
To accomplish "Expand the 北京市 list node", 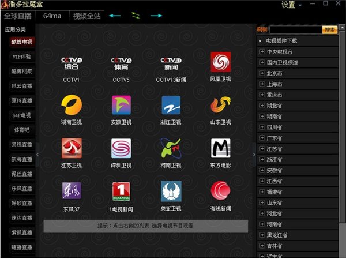I will click(262, 73).
